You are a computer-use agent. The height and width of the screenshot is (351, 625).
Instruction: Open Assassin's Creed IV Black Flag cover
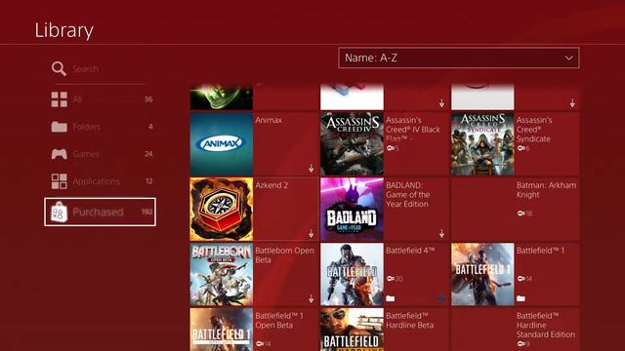coord(352,143)
